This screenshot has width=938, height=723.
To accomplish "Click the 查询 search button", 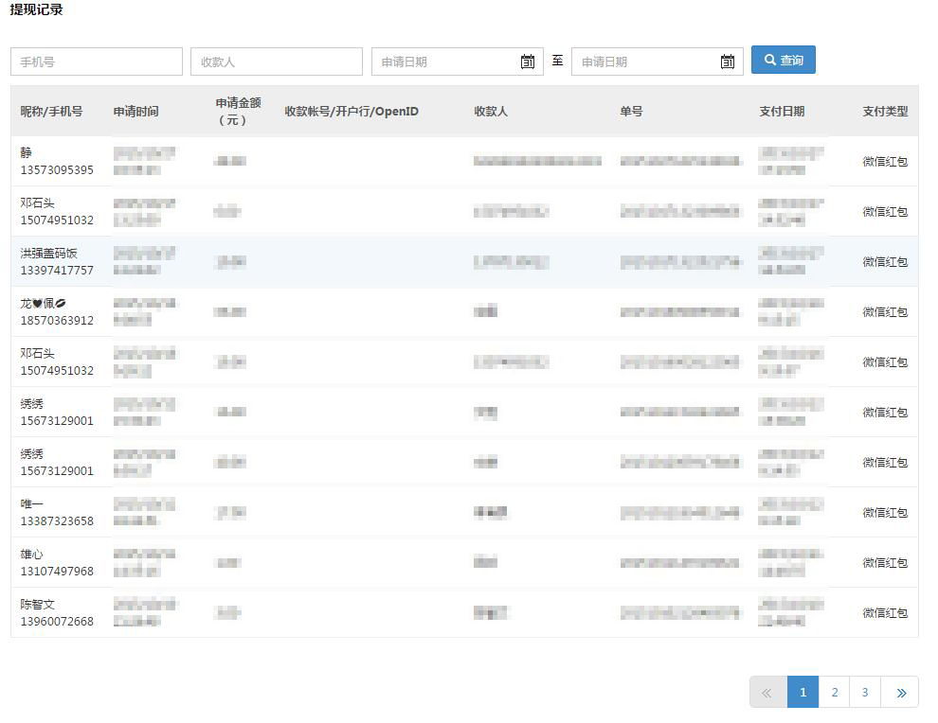I will tap(783, 61).
